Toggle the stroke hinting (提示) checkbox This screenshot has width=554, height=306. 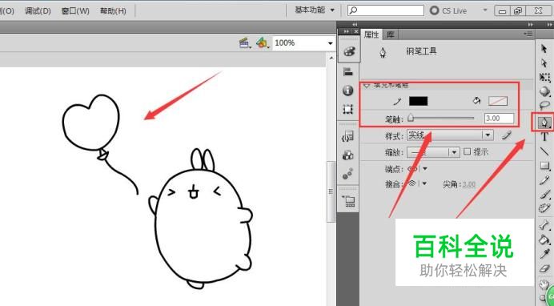(467, 151)
